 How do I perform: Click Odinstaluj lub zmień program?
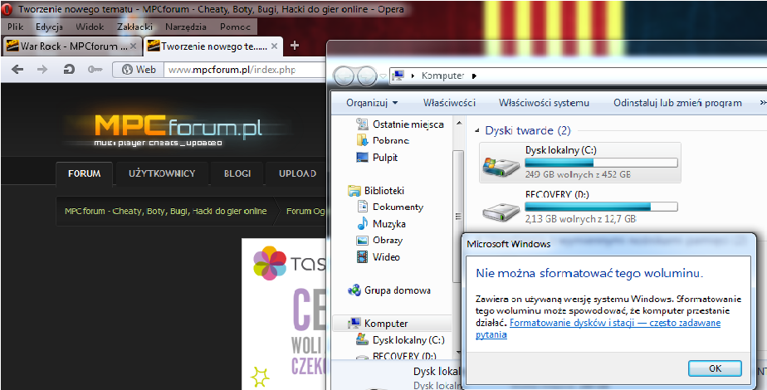(677, 103)
